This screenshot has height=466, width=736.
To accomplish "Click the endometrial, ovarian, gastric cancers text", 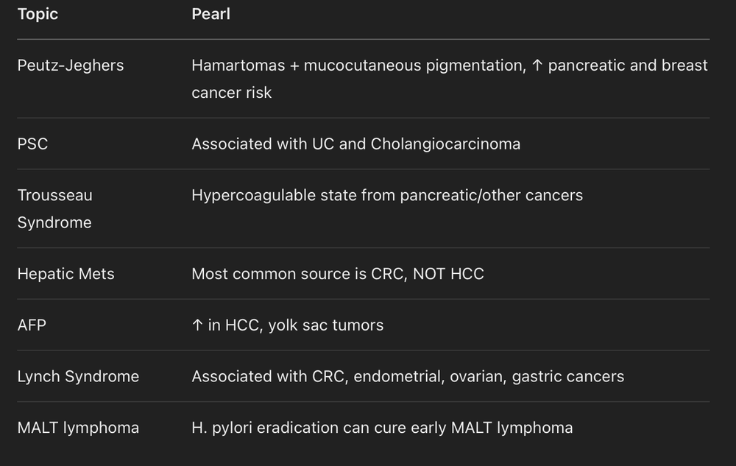I will click(x=489, y=377).
